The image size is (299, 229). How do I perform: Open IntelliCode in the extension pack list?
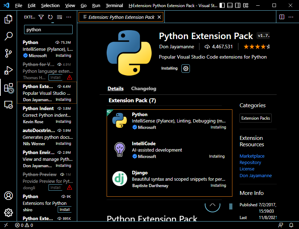click(169, 150)
